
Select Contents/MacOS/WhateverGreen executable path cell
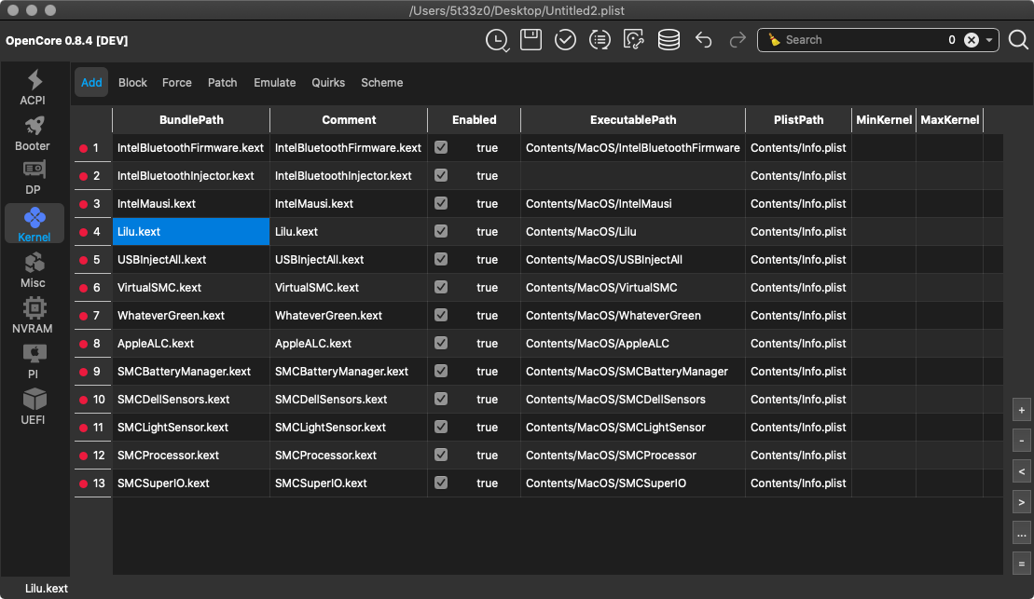click(633, 316)
